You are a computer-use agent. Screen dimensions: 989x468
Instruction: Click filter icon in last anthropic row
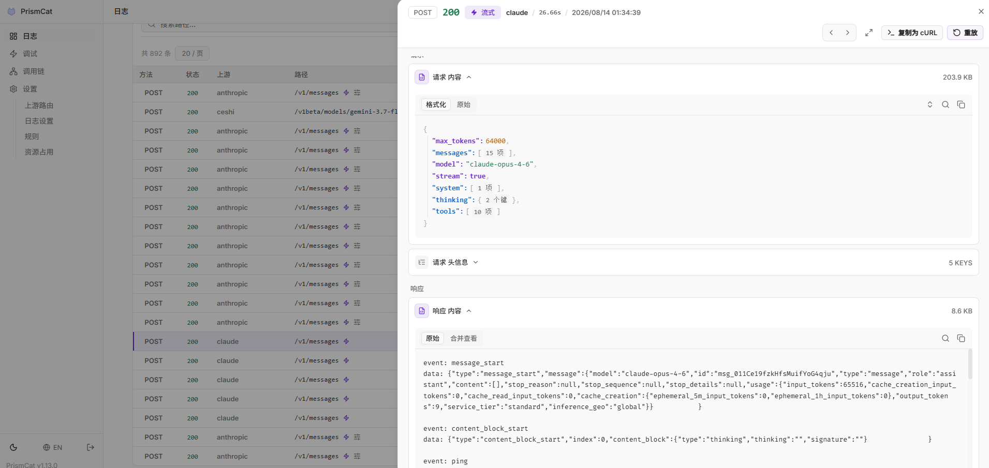(357, 456)
